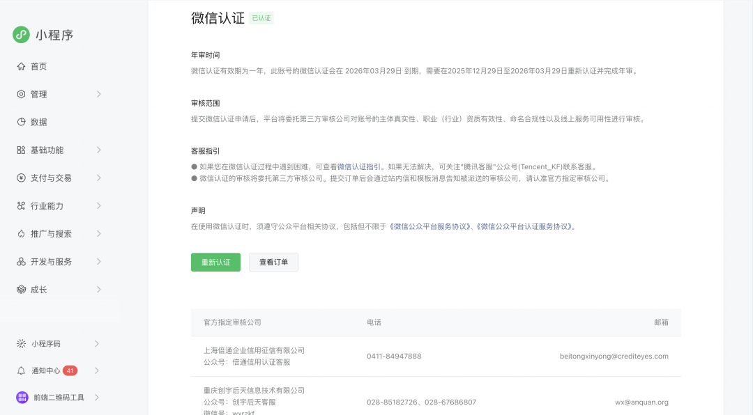Screen dimensions: 753x415
Task: Click the 基础功能 grid icon
Action: click(21, 150)
